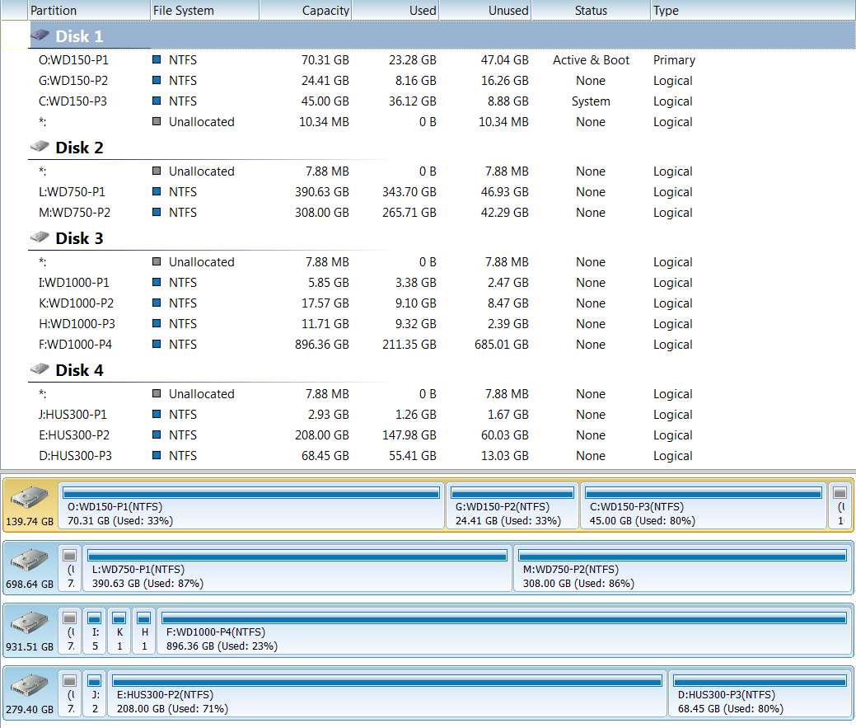Select the 139.74 GB disk icon in the map
This screenshot has height=728, width=856.
point(30,497)
